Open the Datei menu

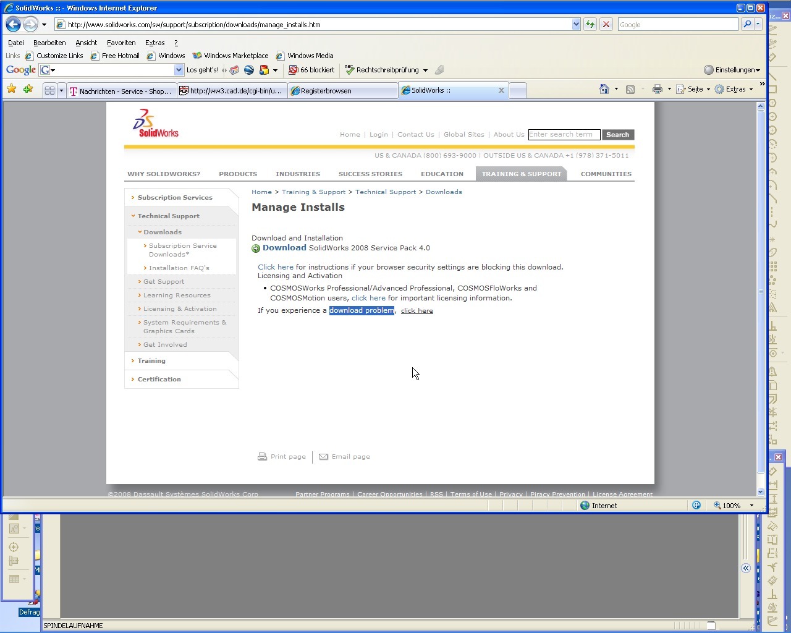16,43
